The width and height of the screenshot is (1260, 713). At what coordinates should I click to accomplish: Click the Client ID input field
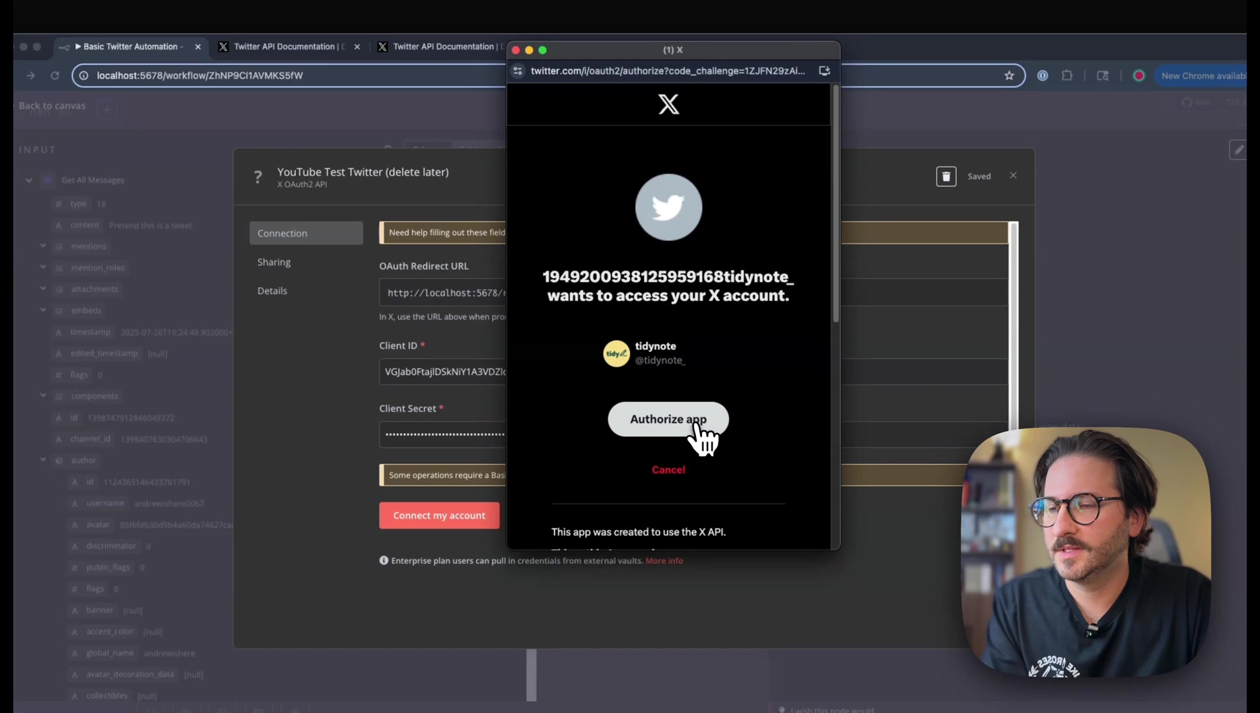[x=442, y=372]
